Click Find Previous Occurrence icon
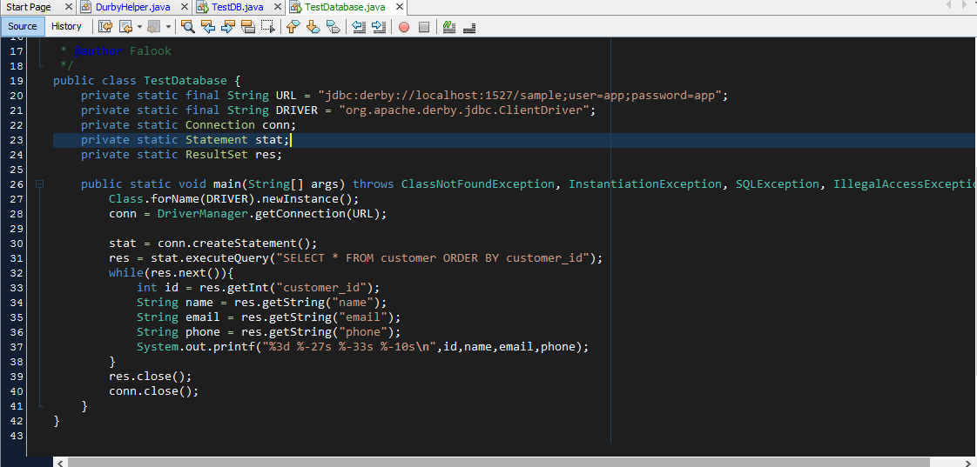 point(207,27)
